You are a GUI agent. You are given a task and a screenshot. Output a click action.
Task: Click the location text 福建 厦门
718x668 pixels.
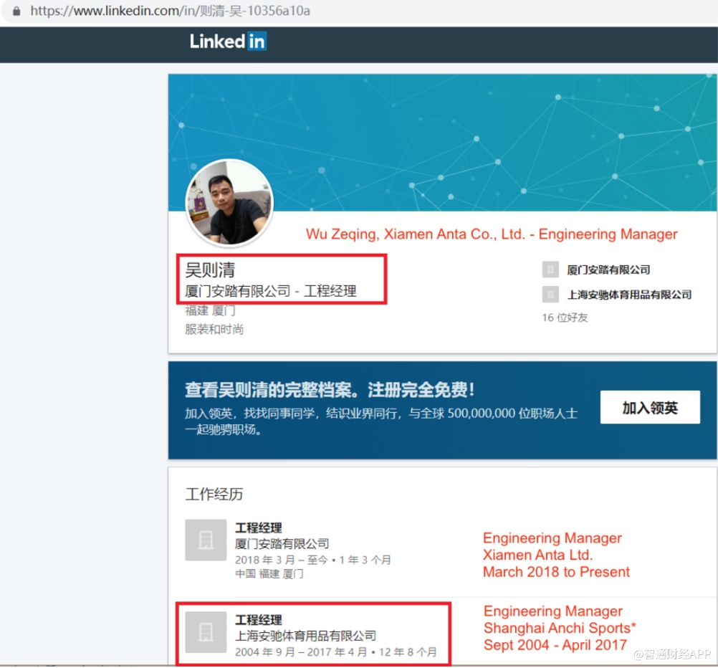(210, 310)
